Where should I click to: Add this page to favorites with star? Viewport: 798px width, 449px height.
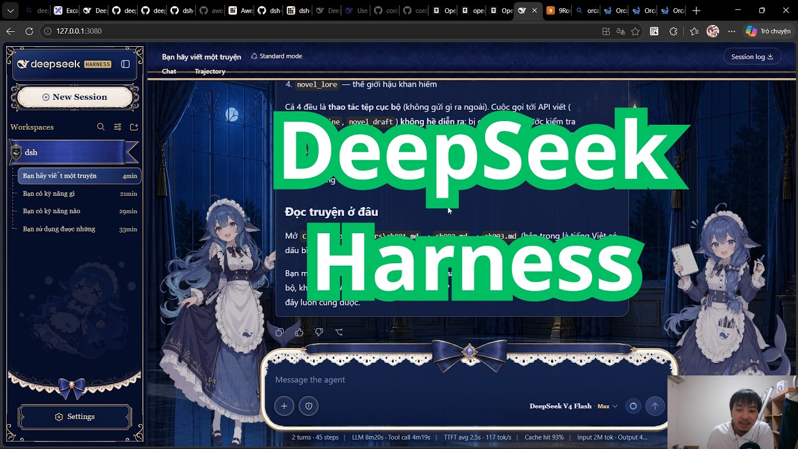pyautogui.click(x=635, y=31)
